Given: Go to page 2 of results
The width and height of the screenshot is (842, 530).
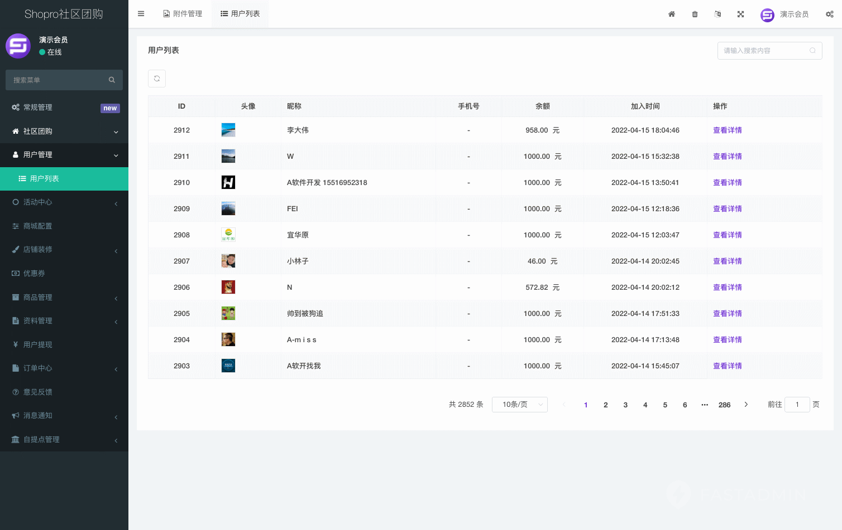Looking at the screenshot, I should point(605,405).
